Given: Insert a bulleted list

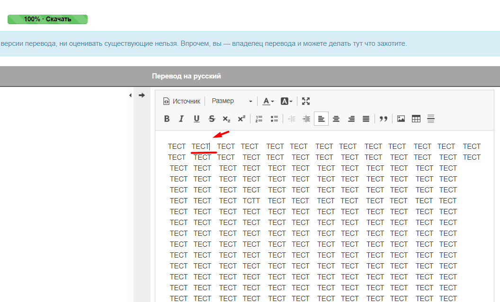Looking at the screenshot, I should click(x=274, y=119).
